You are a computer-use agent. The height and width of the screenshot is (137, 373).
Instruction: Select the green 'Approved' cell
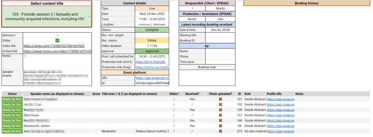pyautogui.click(x=152, y=51)
